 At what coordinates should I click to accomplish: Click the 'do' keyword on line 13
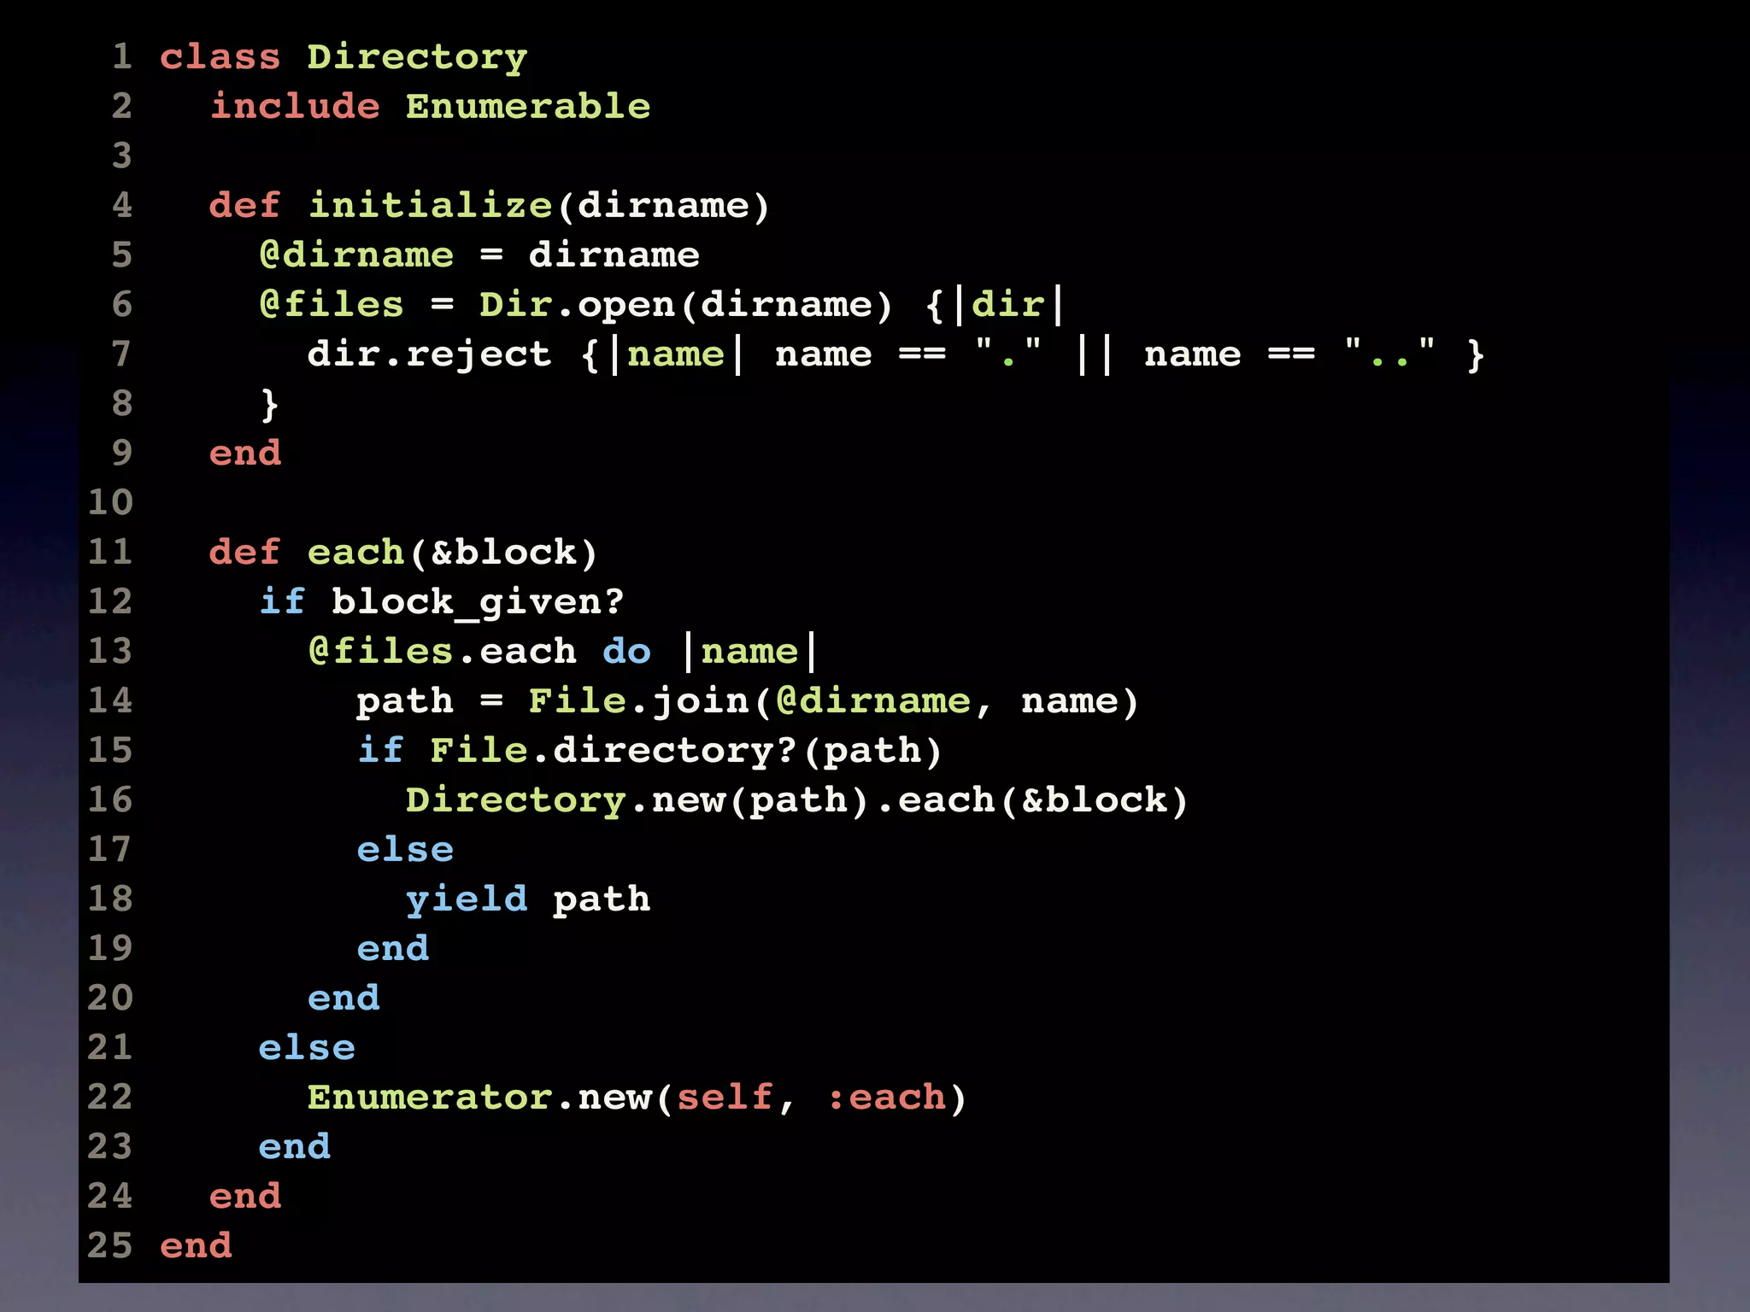(626, 651)
